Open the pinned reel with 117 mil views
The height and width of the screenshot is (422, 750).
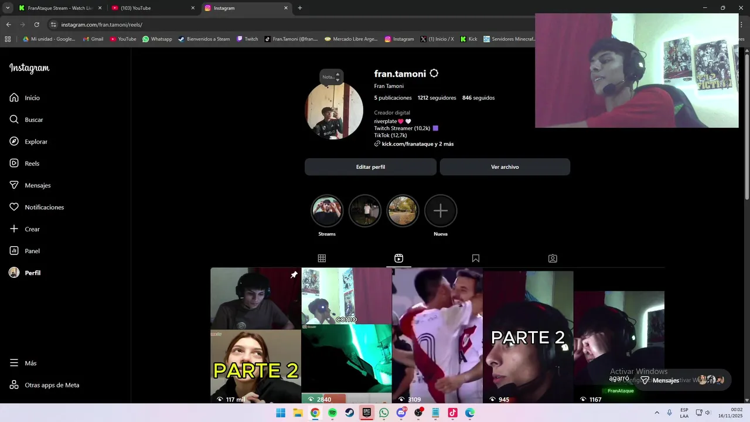[255, 335]
